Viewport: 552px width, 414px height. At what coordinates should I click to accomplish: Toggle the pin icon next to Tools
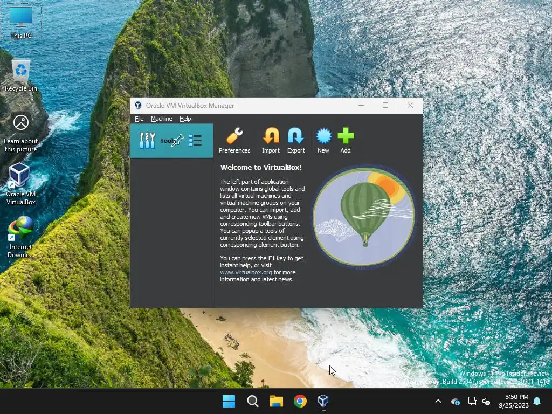pyautogui.click(x=178, y=141)
